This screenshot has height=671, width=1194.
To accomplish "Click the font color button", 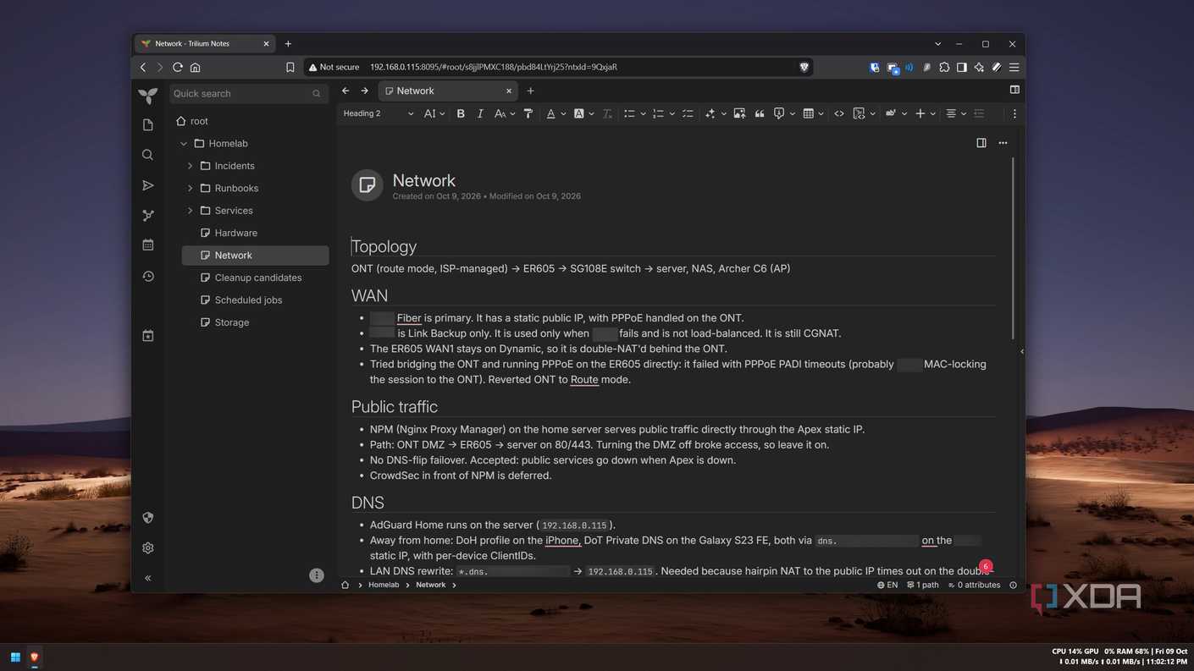I will [x=550, y=113].
